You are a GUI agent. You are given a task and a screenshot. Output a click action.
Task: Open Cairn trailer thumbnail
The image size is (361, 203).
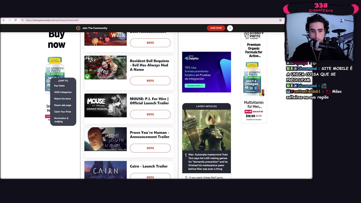(105, 170)
